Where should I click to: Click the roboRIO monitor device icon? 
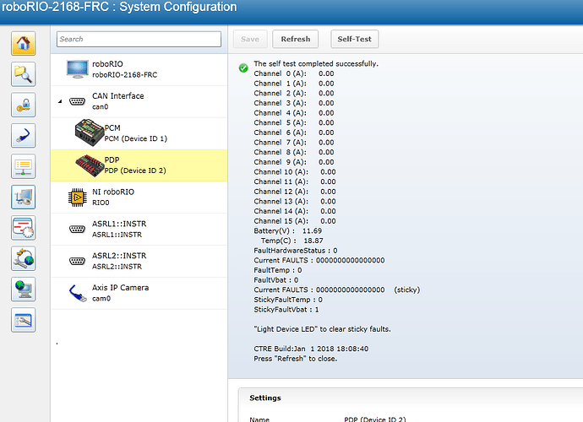pyautogui.click(x=78, y=69)
